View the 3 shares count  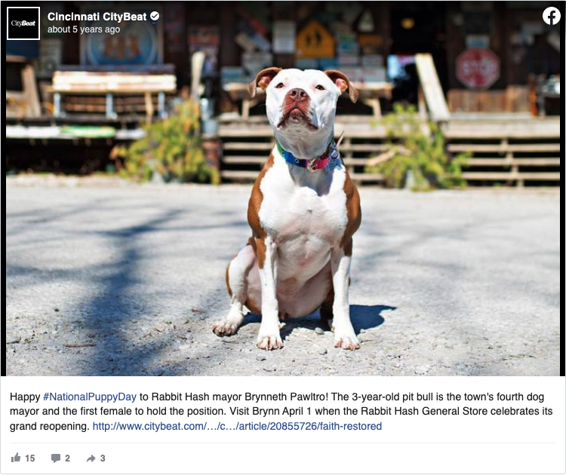103,458
